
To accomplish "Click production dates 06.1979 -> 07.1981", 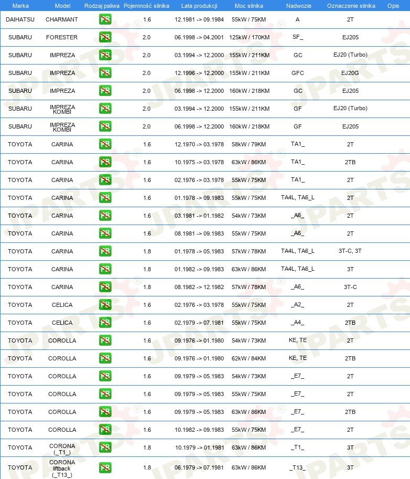I will (x=199, y=467).
